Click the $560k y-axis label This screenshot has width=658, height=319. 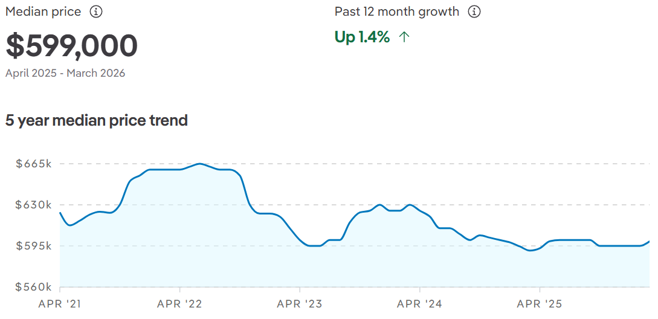(x=33, y=287)
